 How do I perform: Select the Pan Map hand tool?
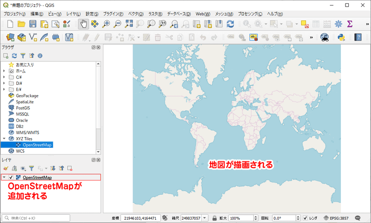point(83,24)
